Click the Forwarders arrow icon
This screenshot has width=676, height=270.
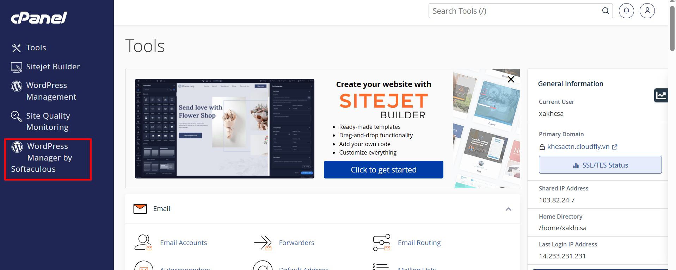tap(263, 243)
